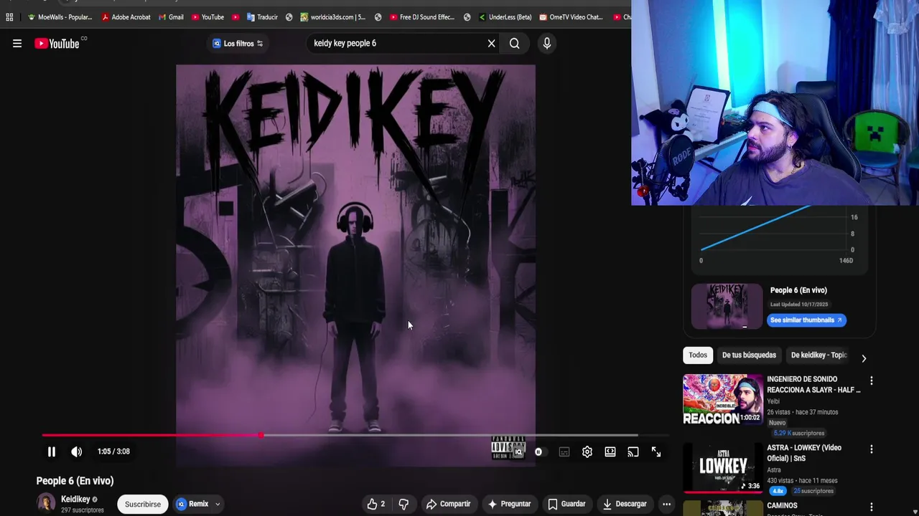Viewport: 919px width, 516px height.
Task: Open INGENIERO DE SONIDO REACCIONA video title
Action: [813, 384]
